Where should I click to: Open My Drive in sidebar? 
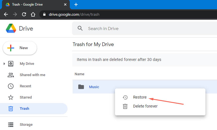(x=27, y=64)
